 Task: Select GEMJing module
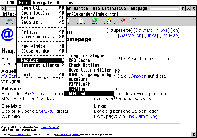[x=89, y=89]
